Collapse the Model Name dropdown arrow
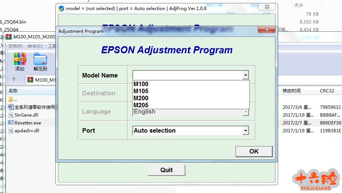 245,75
